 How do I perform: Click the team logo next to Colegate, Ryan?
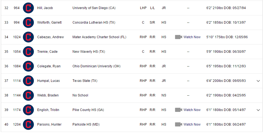(28, 66)
